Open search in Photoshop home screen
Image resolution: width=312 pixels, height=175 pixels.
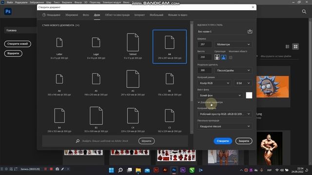[304, 12]
